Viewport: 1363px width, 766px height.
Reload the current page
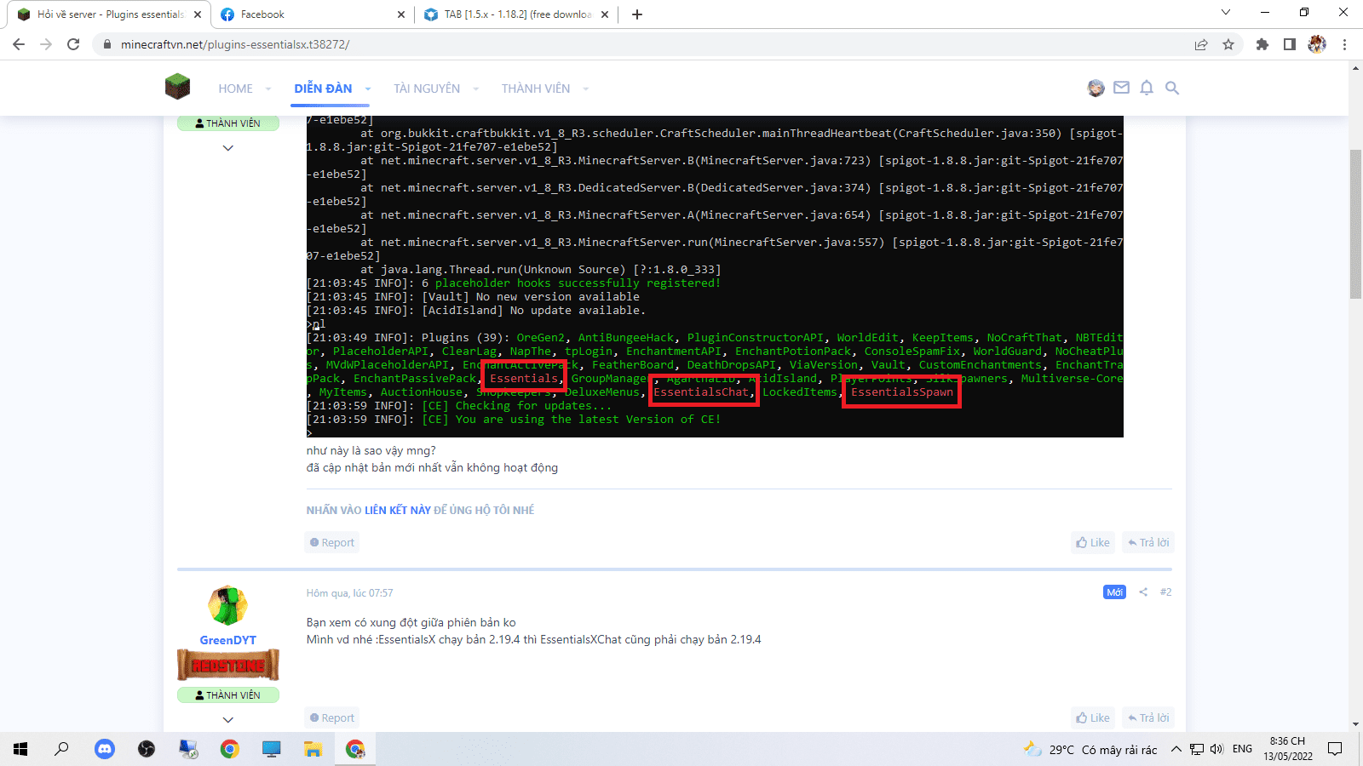[73, 44]
